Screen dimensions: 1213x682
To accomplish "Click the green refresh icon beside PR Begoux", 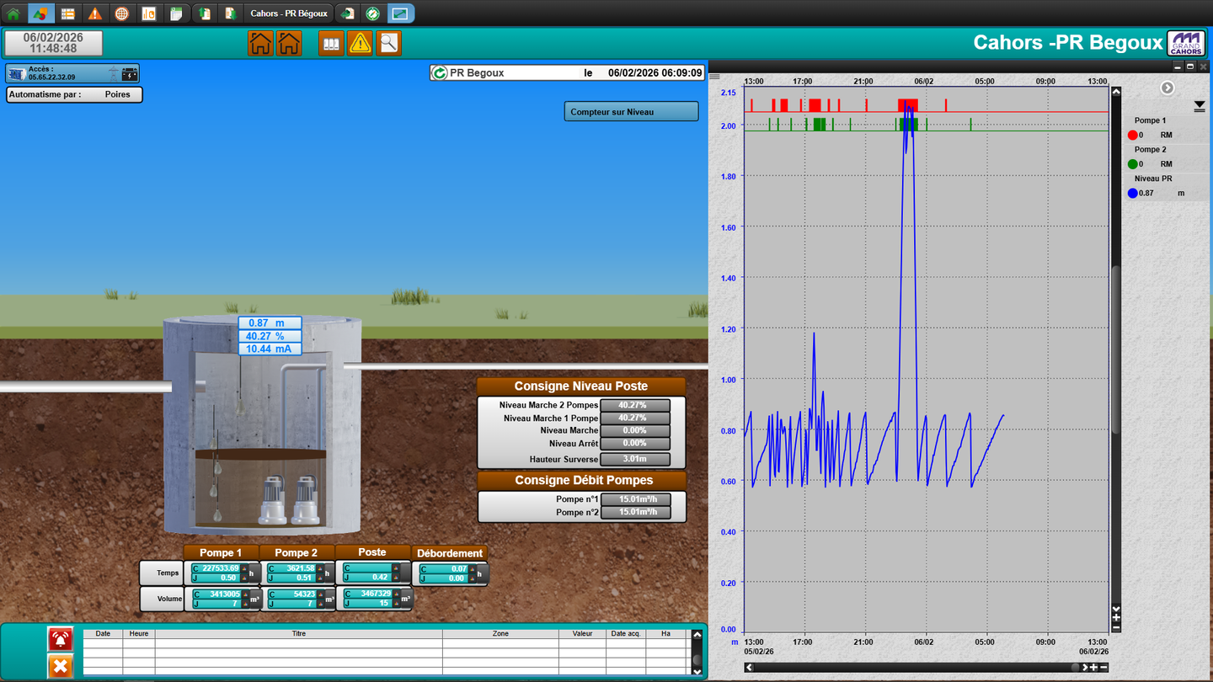I will [x=439, y=73].
